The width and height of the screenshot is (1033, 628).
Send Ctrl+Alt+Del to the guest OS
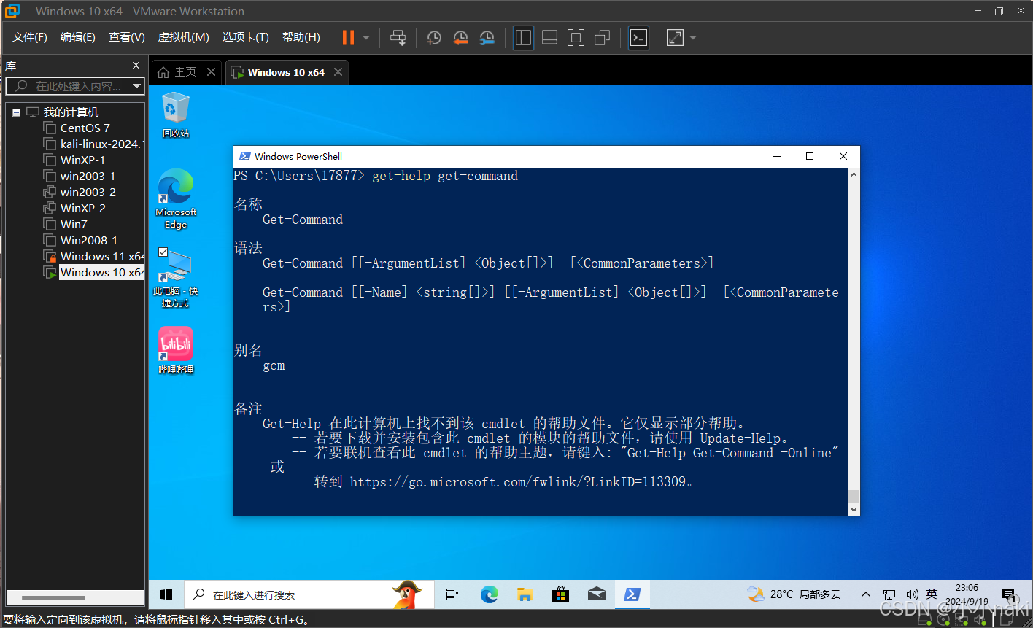398,37
